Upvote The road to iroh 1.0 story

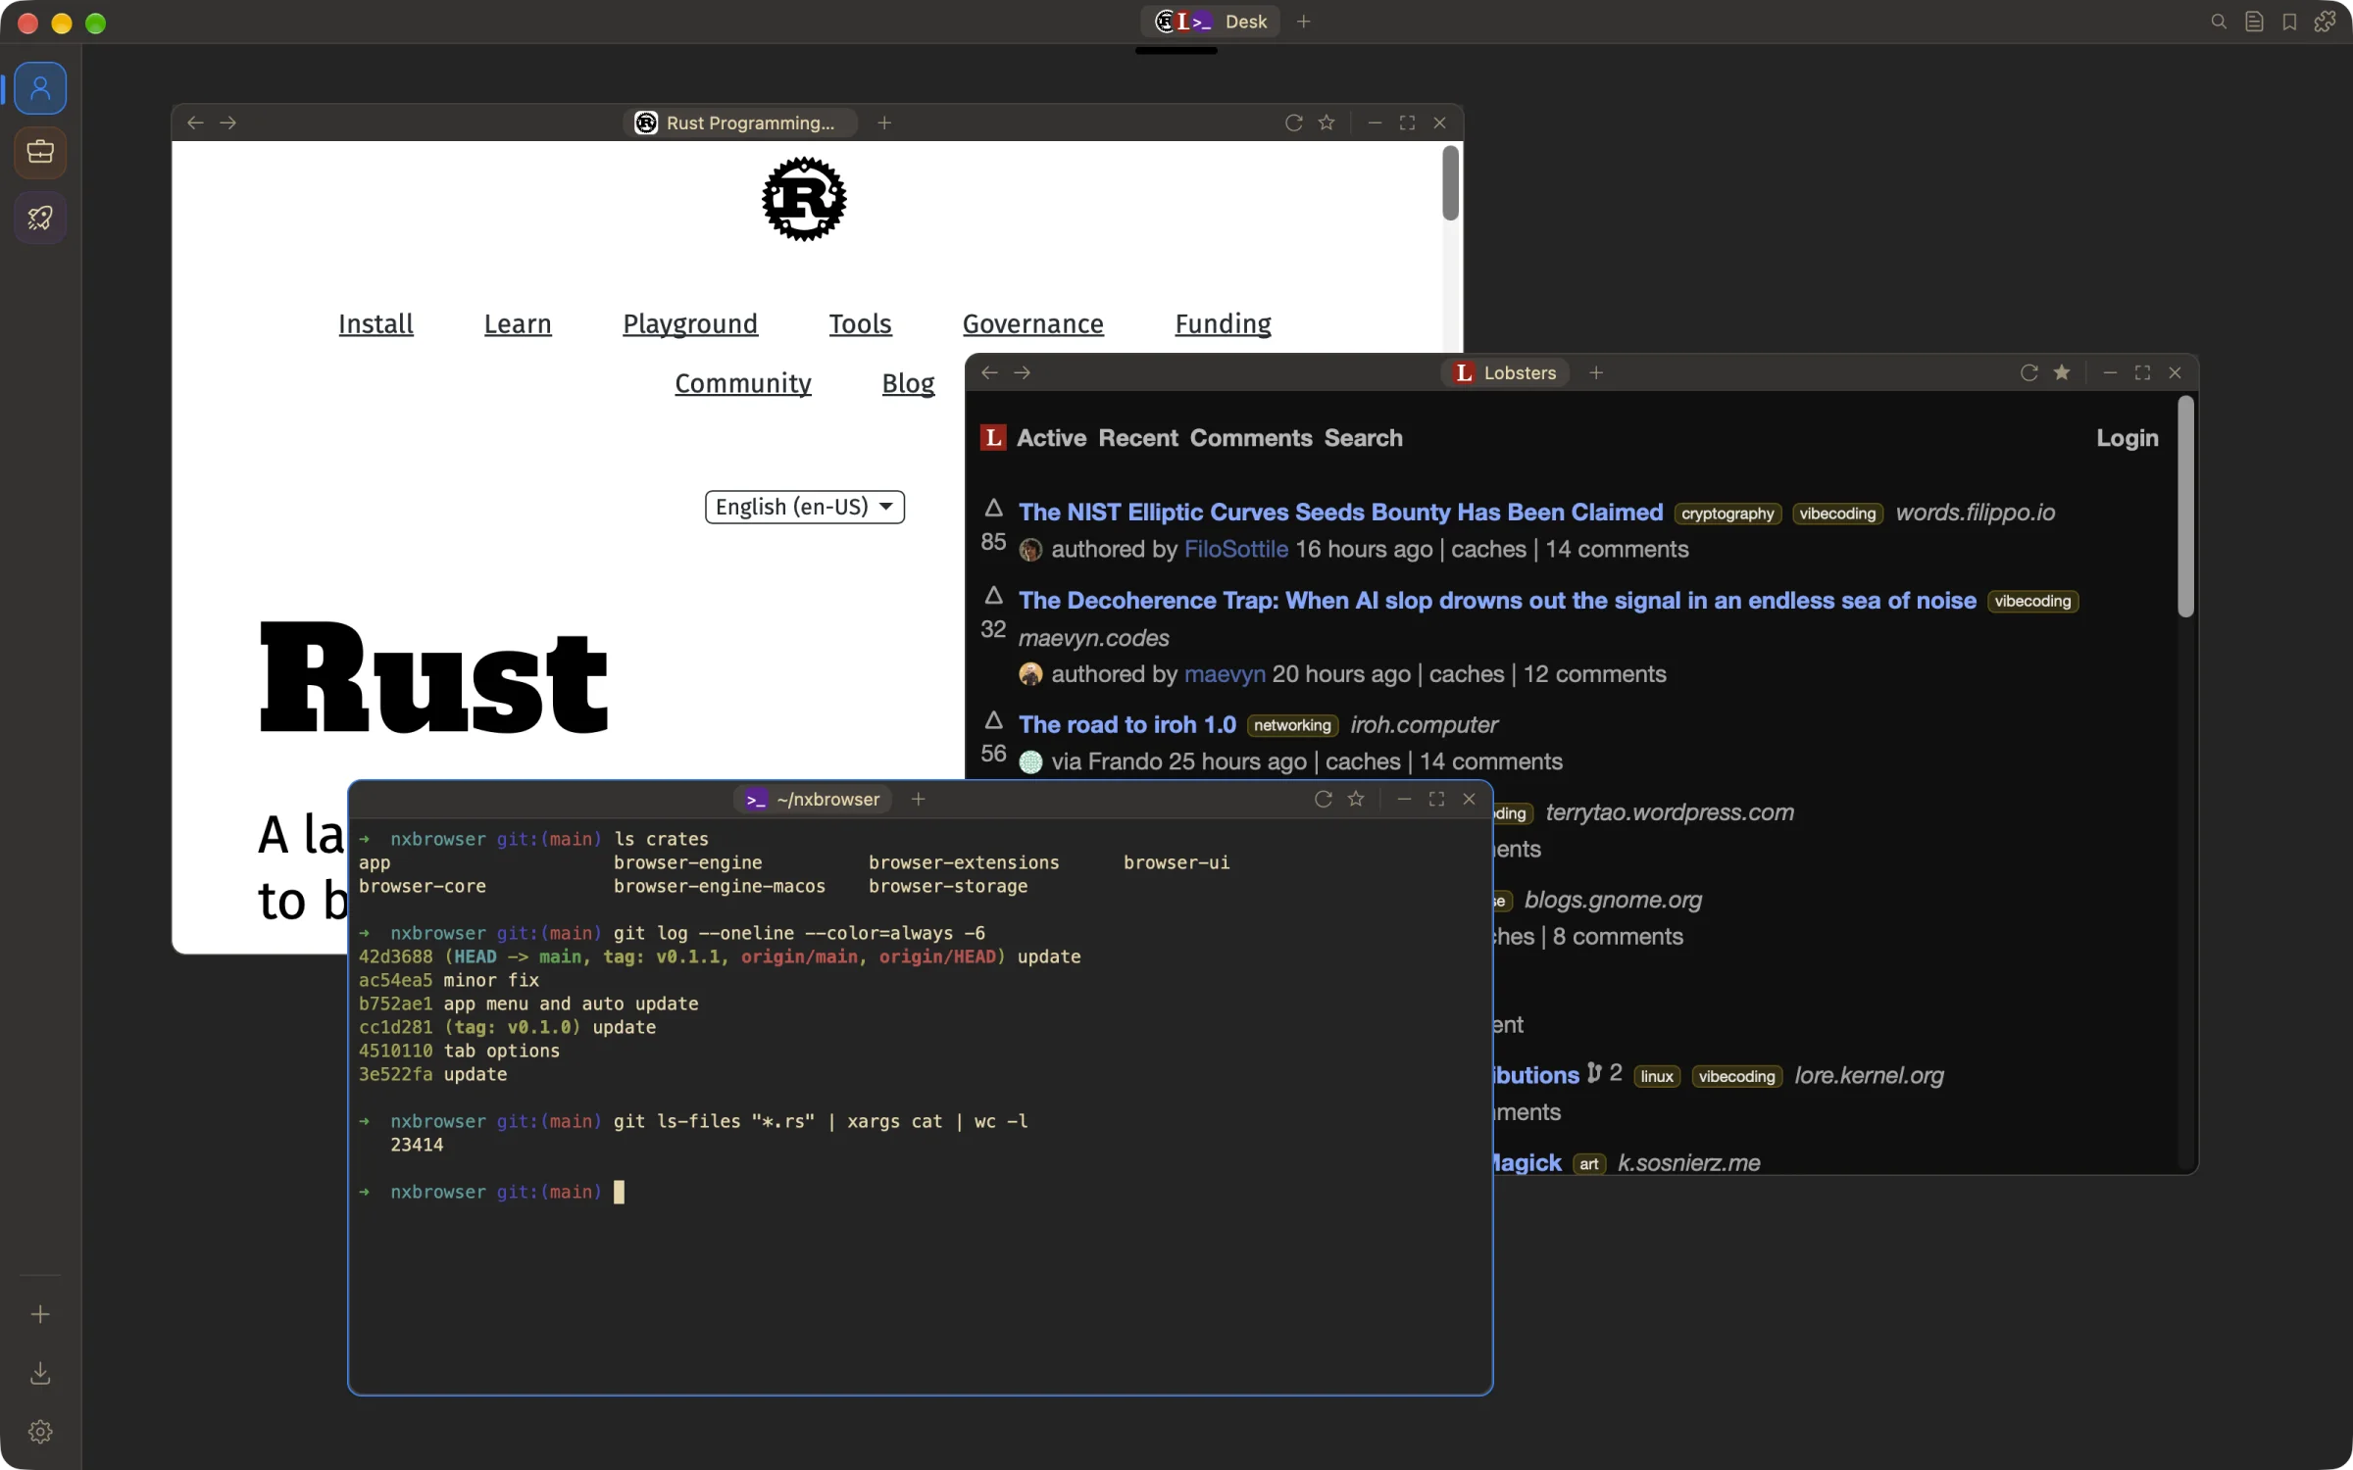click(x=993, y=720)
